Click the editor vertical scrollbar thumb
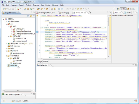The height and width of the screenshot is (104, 139). coord(108,21)
